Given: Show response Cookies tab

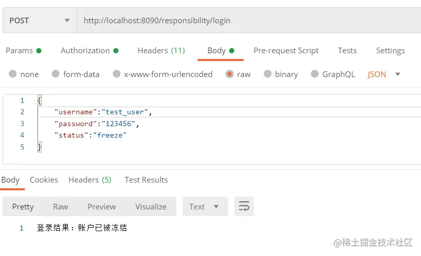Looking at the screenshot, I should tap(44, 179).
